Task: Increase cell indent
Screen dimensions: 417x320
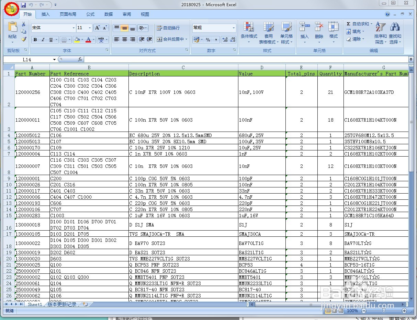Action: pyautogui.click(x=149, y=39)
